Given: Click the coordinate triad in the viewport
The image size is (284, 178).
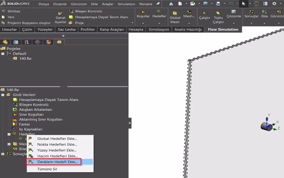Looking at the screenshot, I should (x=270, y=122).
